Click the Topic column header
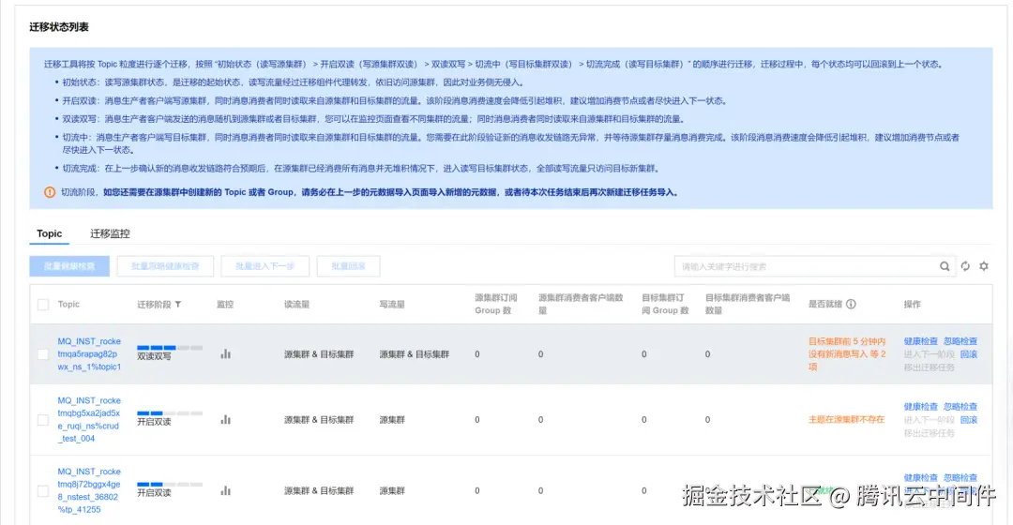The height and width of the screenshot is (525, 1013). (68, 304)
